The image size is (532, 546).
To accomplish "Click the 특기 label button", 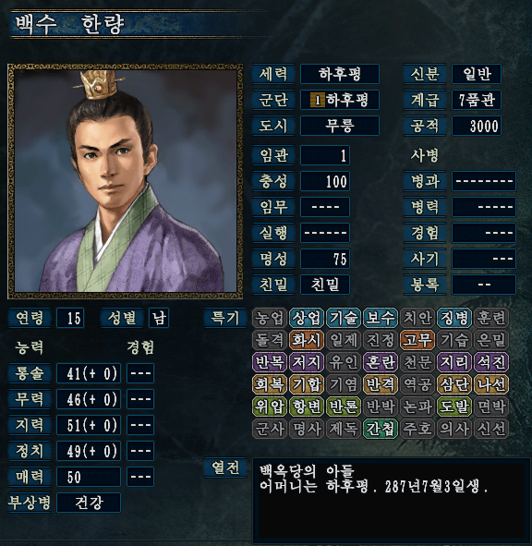I will (225, 318).
